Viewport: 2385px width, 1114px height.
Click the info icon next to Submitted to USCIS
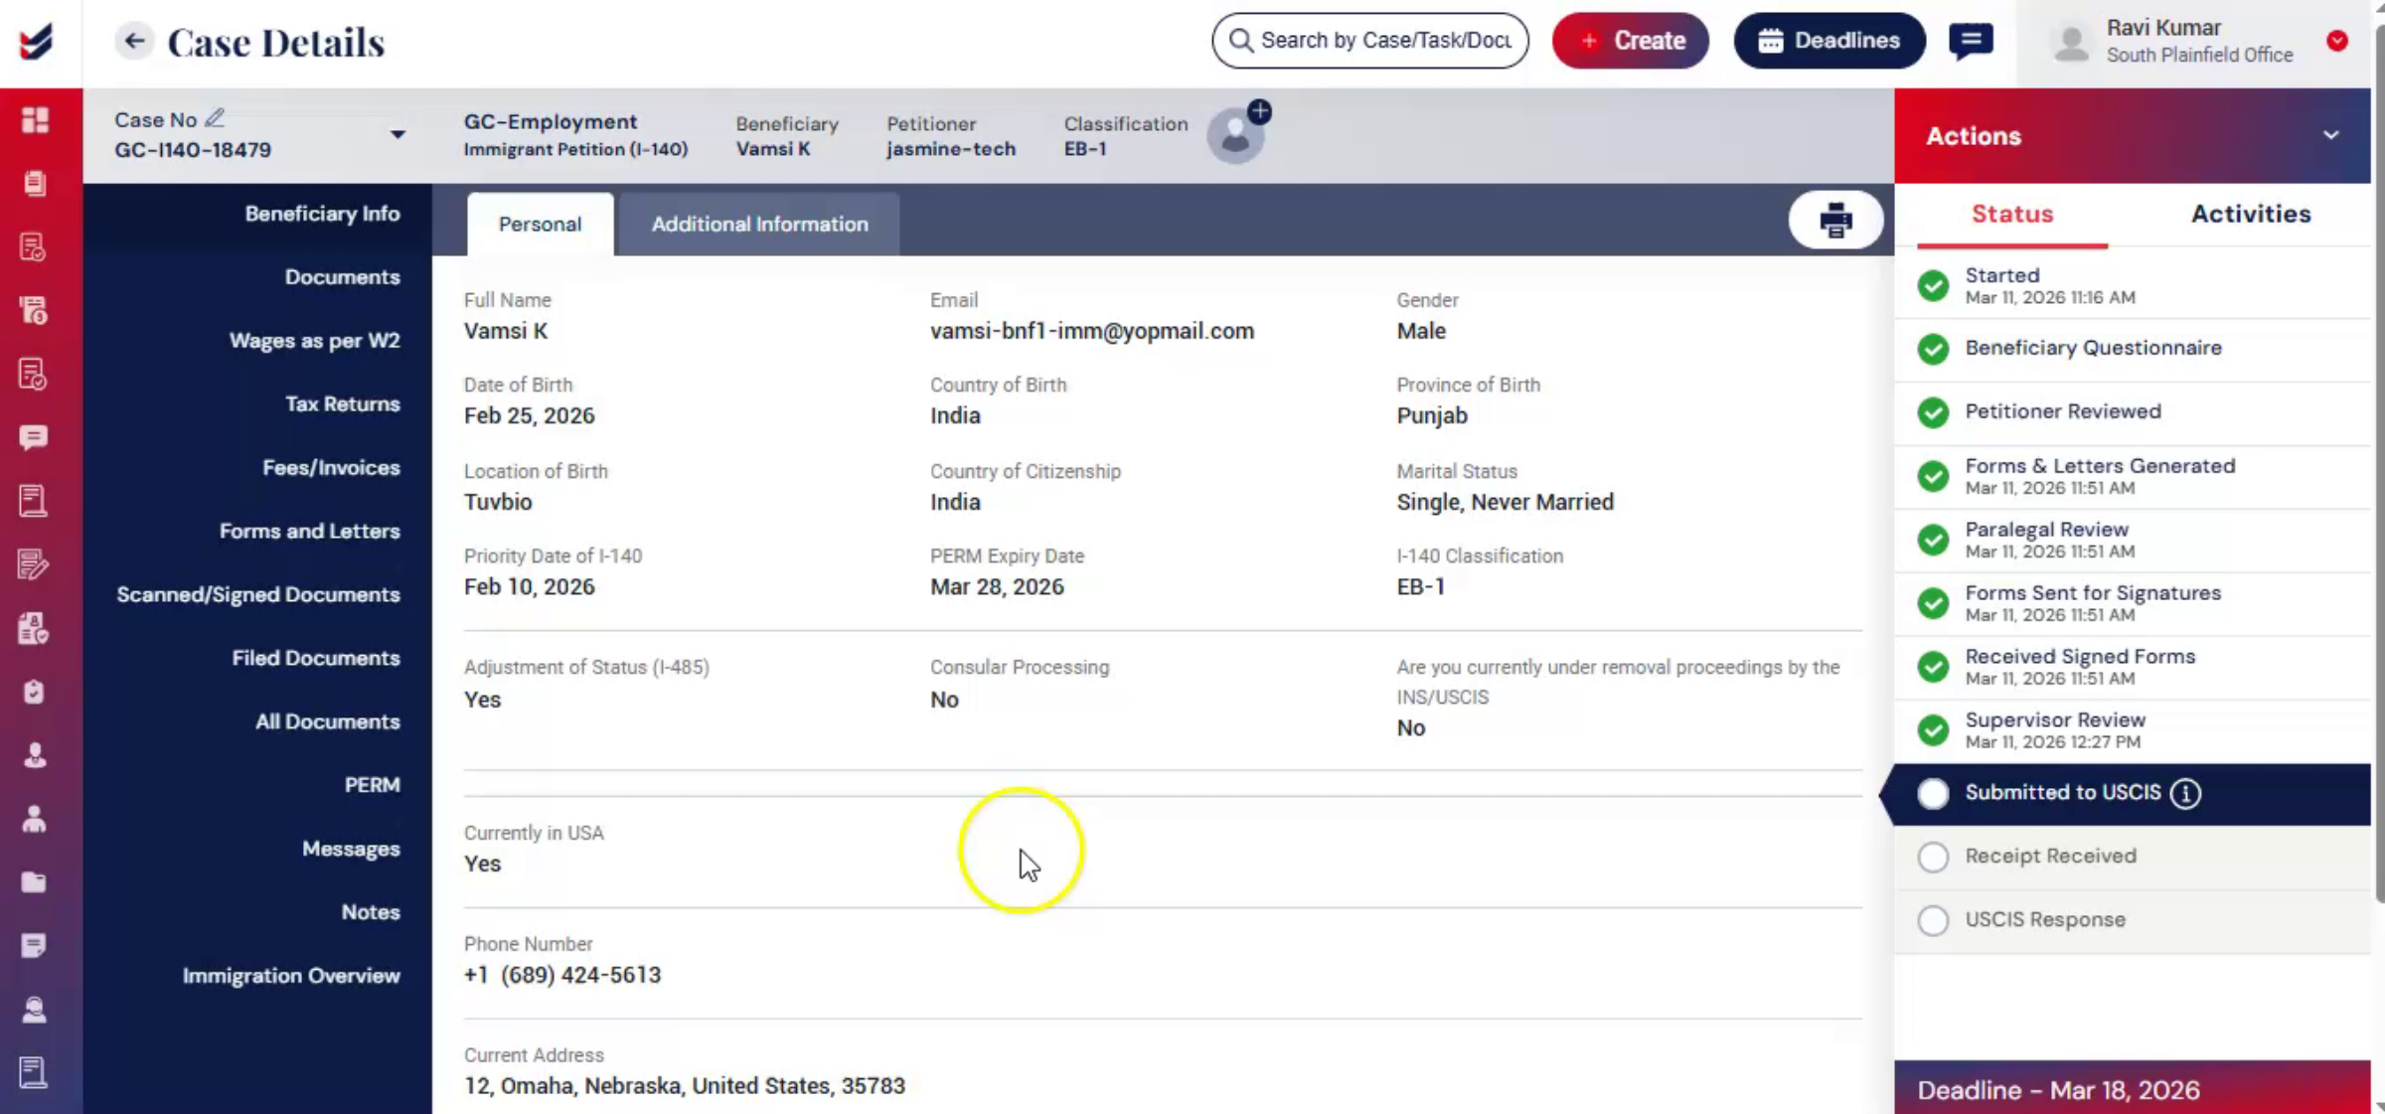(x=2185, y=793)
